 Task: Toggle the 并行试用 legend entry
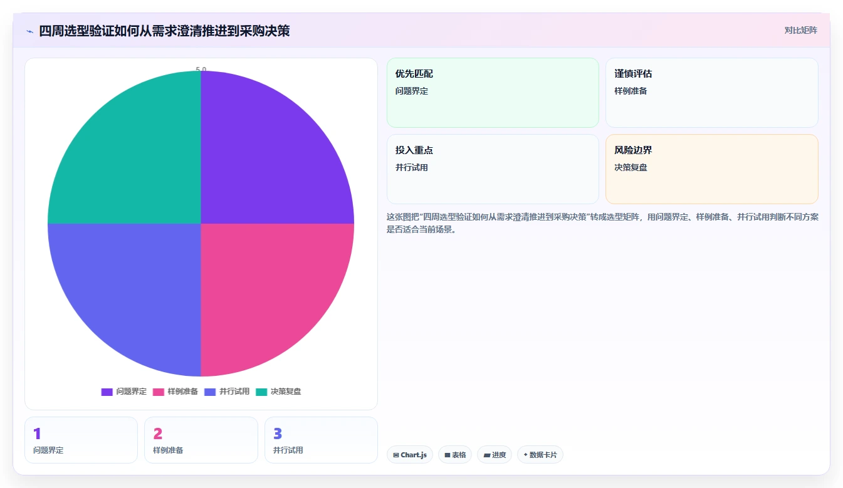(227, 392)
